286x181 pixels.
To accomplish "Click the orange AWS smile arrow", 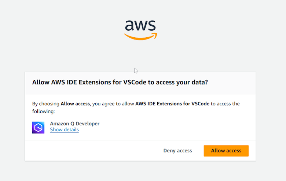I will [140, 36].
